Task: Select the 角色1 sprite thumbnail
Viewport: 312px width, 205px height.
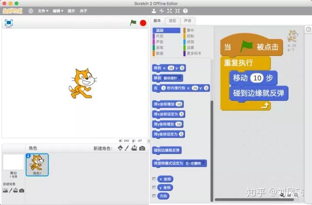Action: pyautogui.click(x=37, y=165)
